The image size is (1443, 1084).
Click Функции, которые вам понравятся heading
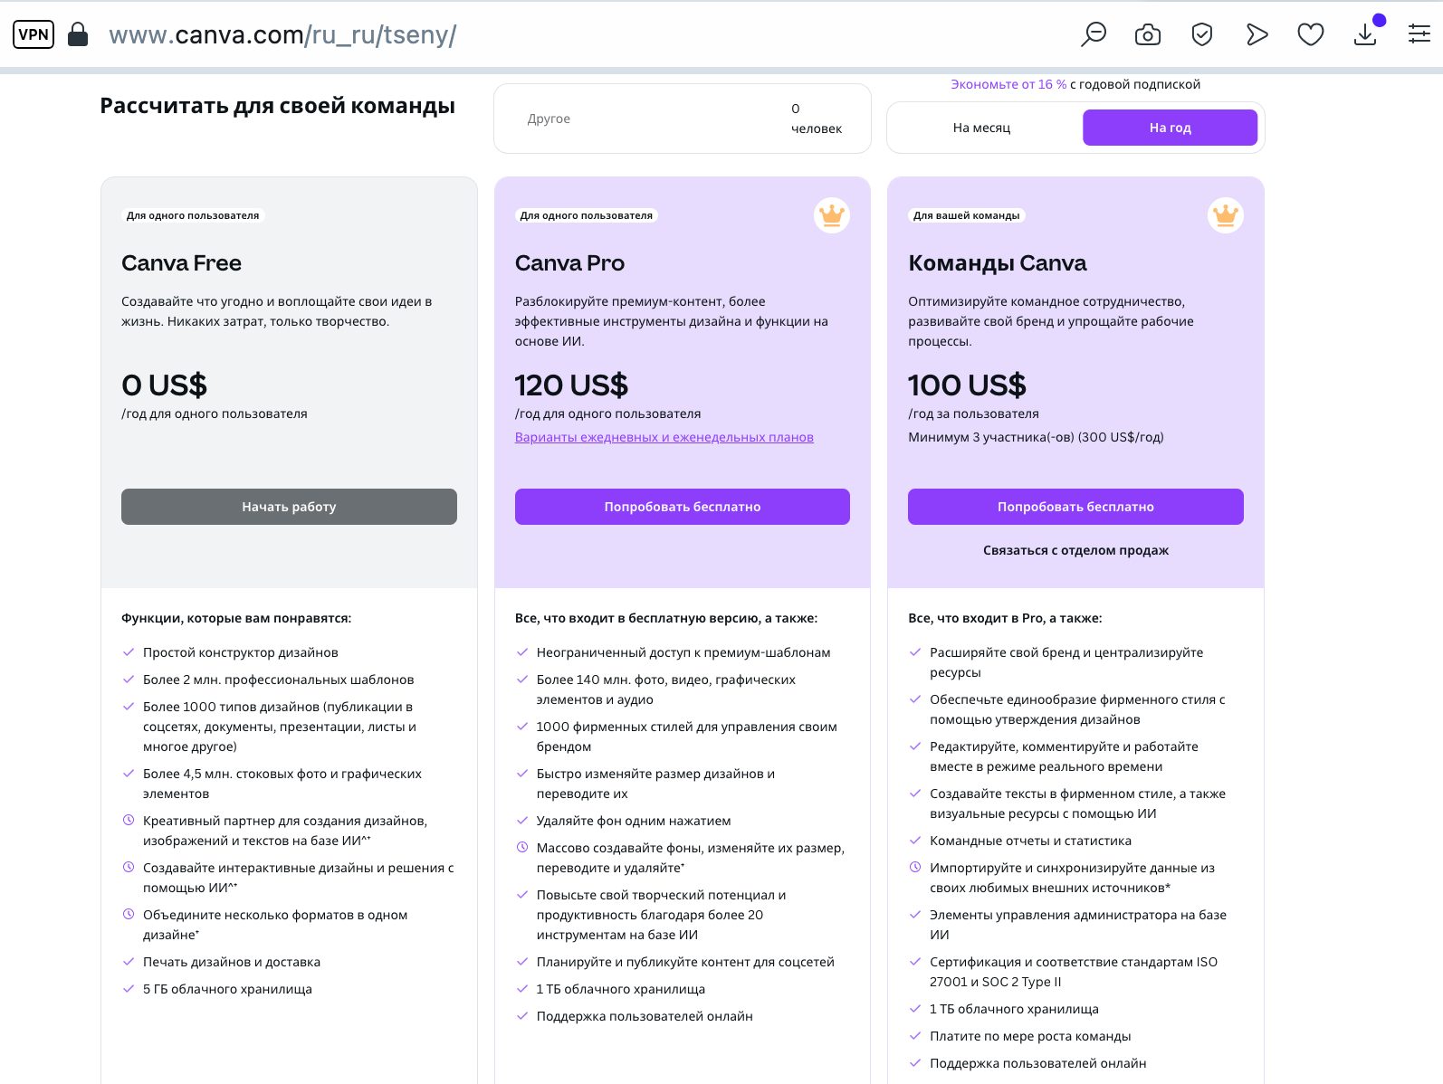236,618
